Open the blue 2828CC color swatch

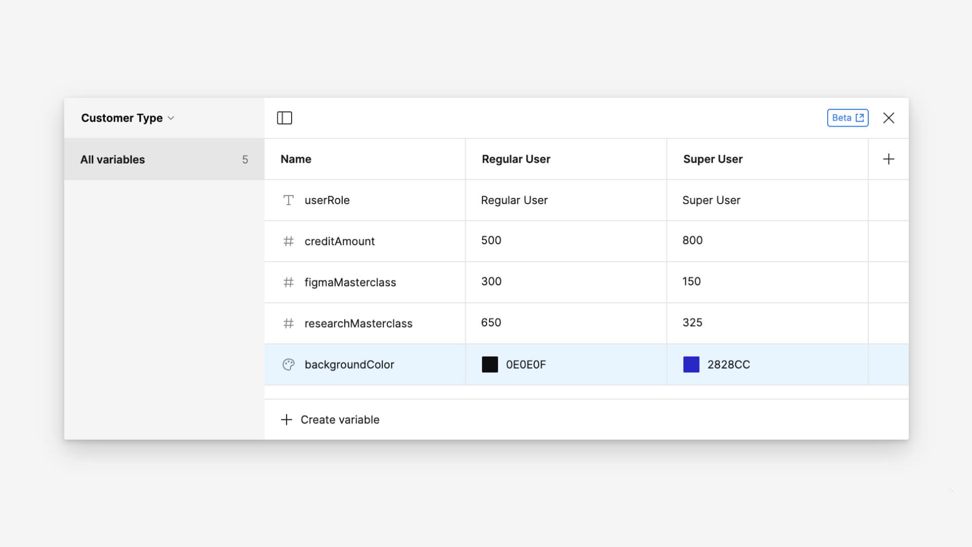pyautogui.click(x=691, y=365)
